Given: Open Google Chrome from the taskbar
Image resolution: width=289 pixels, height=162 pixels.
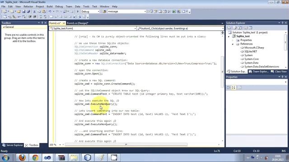Looking at the screenshot, I should click(x=35, y=157).
